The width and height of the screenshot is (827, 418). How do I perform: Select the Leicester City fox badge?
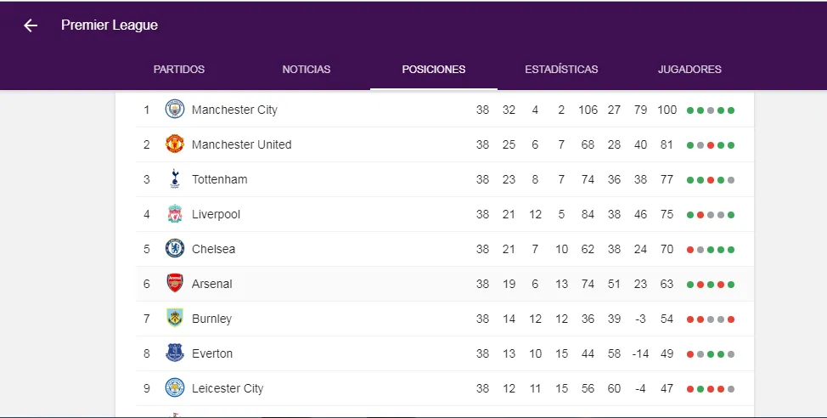pos(175,388)
